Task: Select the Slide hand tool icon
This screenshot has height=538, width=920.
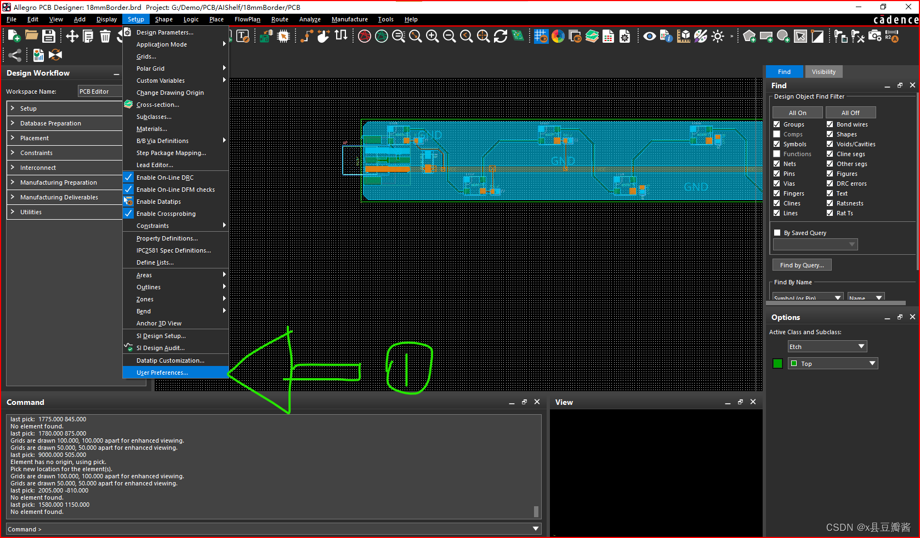Action: coord(323,36)
